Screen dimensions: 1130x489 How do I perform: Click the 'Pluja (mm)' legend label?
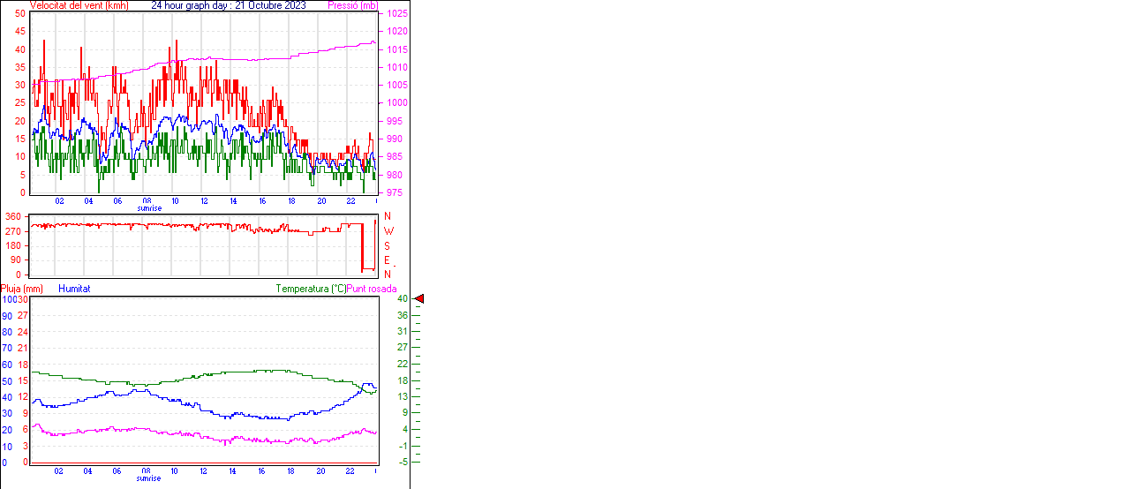tap(21, 289)
